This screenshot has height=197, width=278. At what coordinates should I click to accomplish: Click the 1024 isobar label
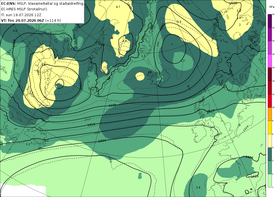[102, 141]
